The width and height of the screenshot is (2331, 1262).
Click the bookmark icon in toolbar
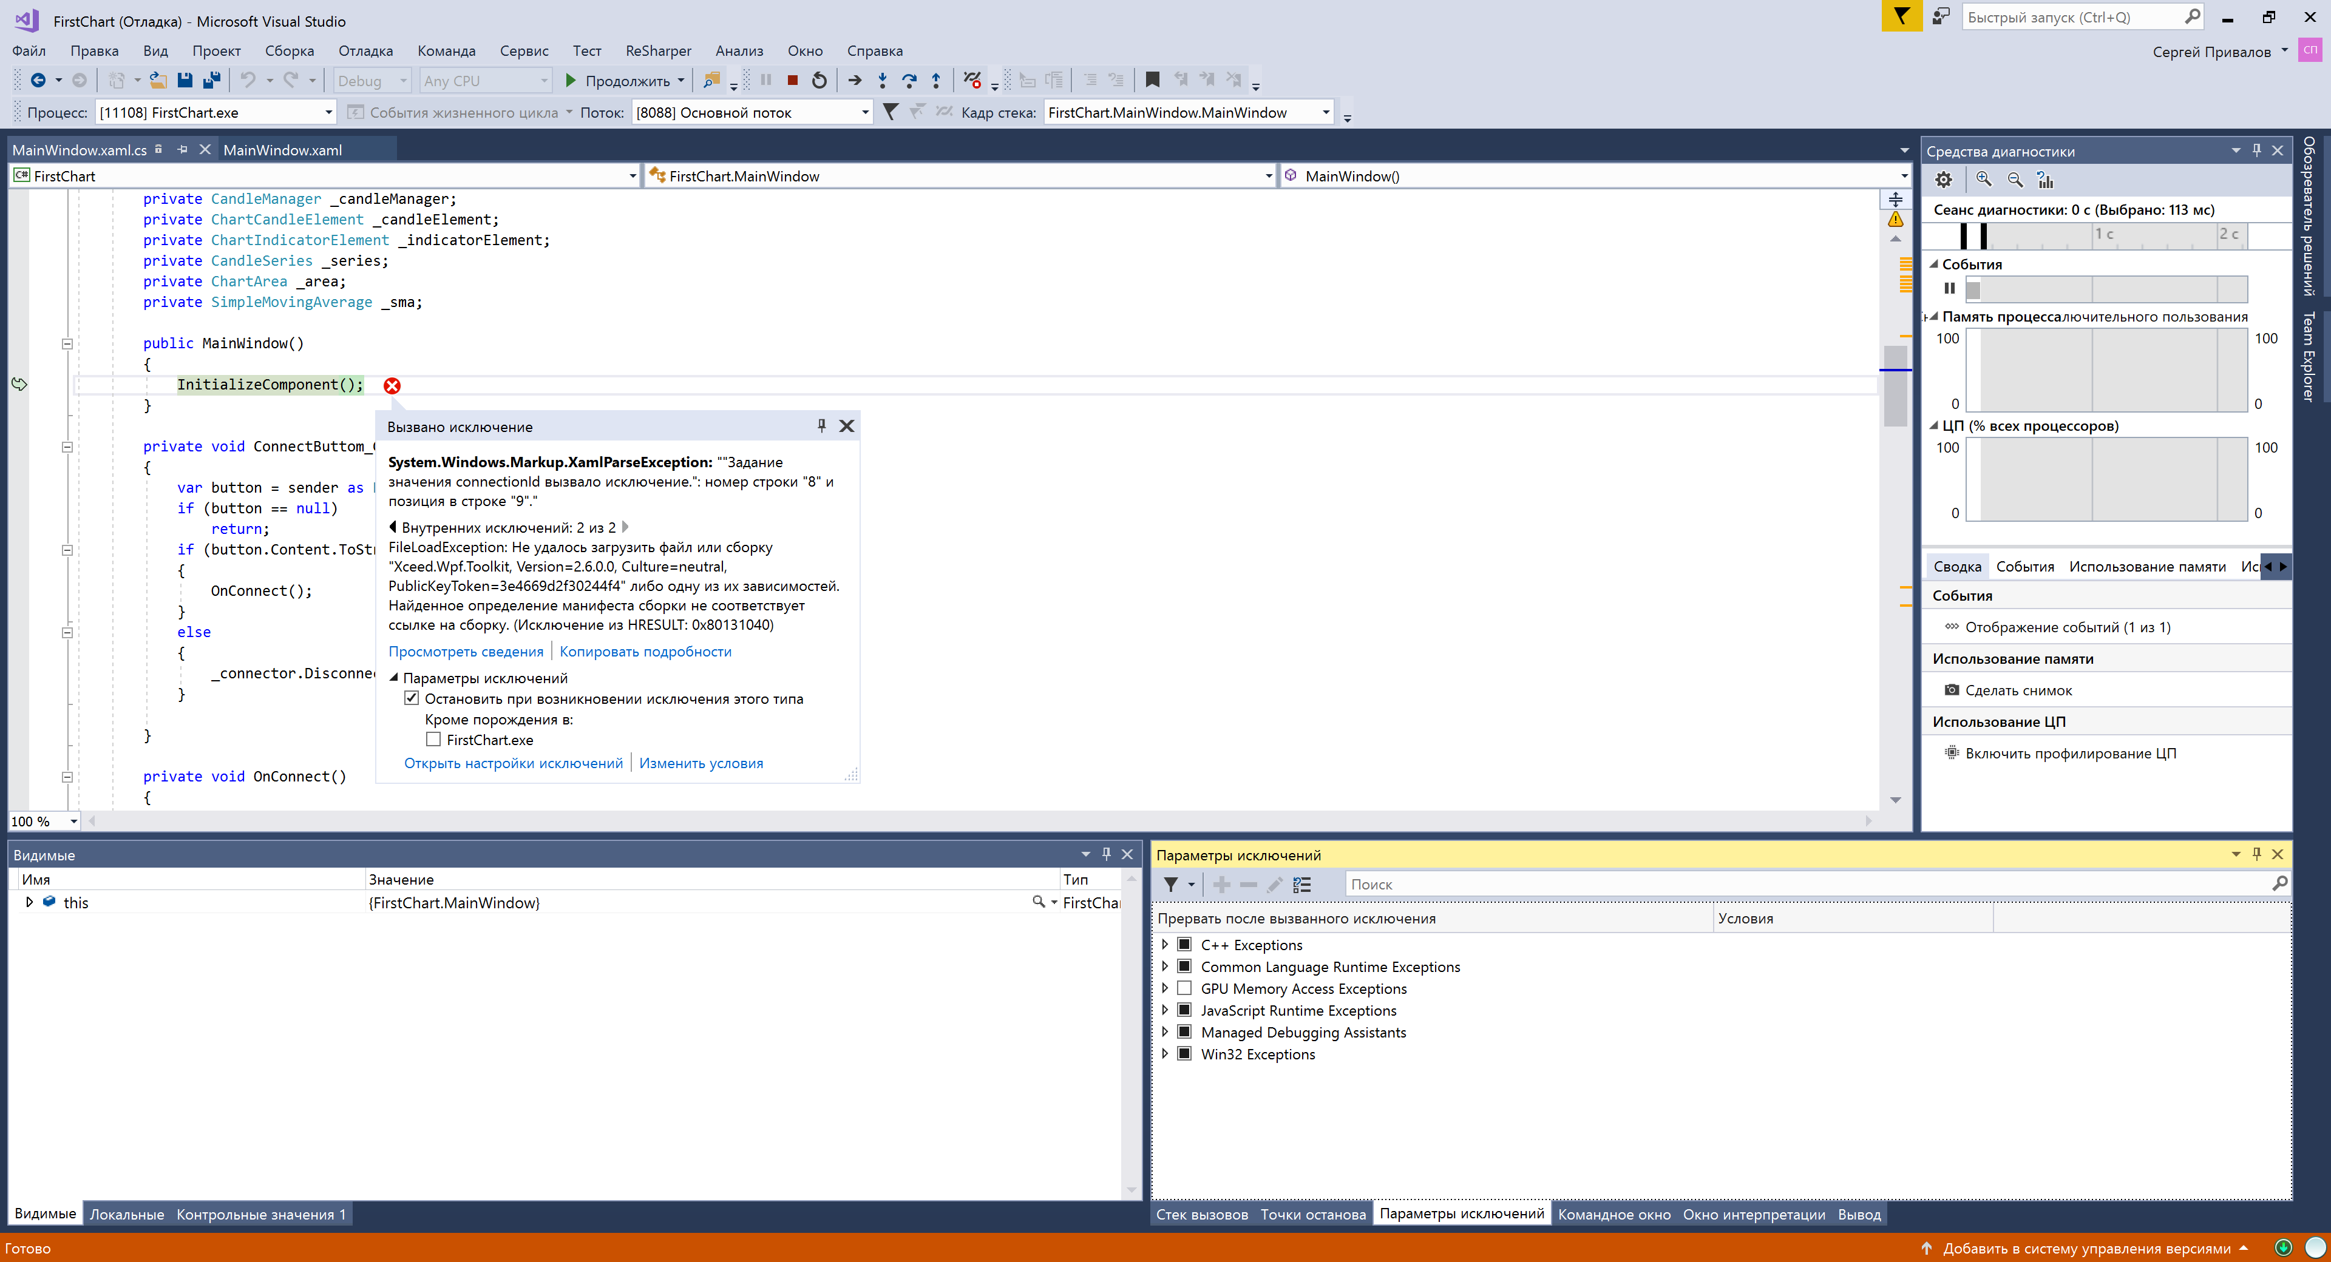click(x=1152, y=81)
